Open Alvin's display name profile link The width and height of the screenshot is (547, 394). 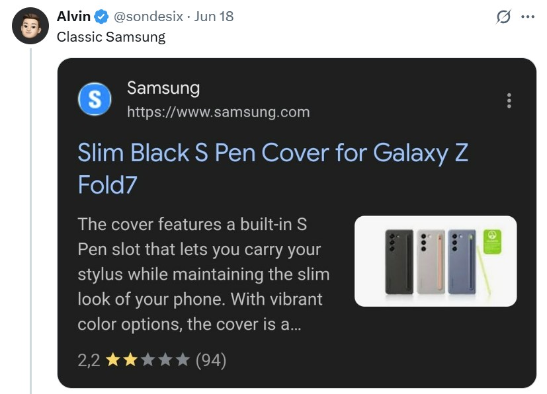[x=73, y=17]
